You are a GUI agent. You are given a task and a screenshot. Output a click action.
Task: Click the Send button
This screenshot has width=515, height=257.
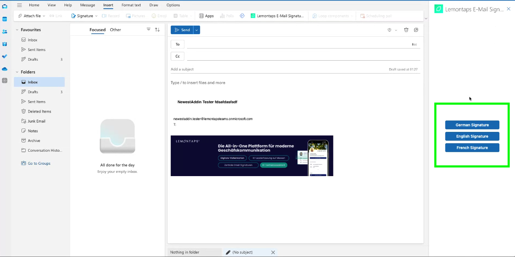[182, 30]
